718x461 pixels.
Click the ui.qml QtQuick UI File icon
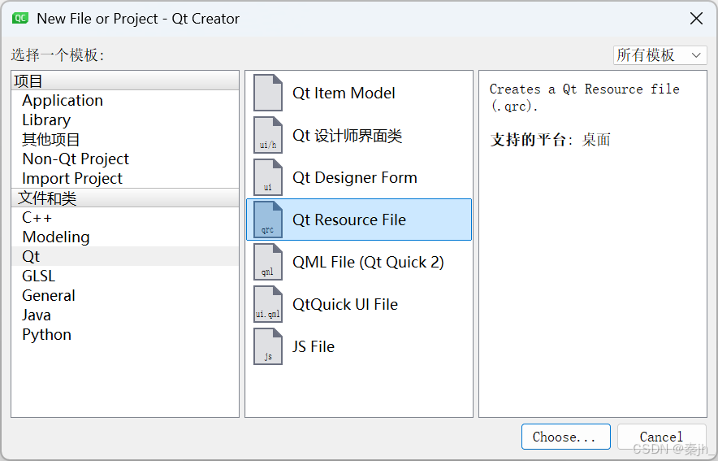[x=268, y=304]
